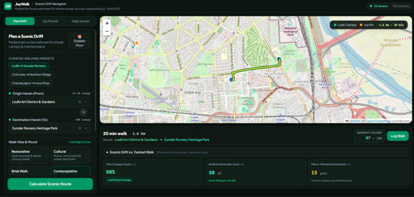This screenshot has width=414, height=197.
Task: Choose the Contemplative walk vibe card
Action: 70,170
